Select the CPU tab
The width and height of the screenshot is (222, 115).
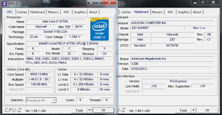pos(9,12)
